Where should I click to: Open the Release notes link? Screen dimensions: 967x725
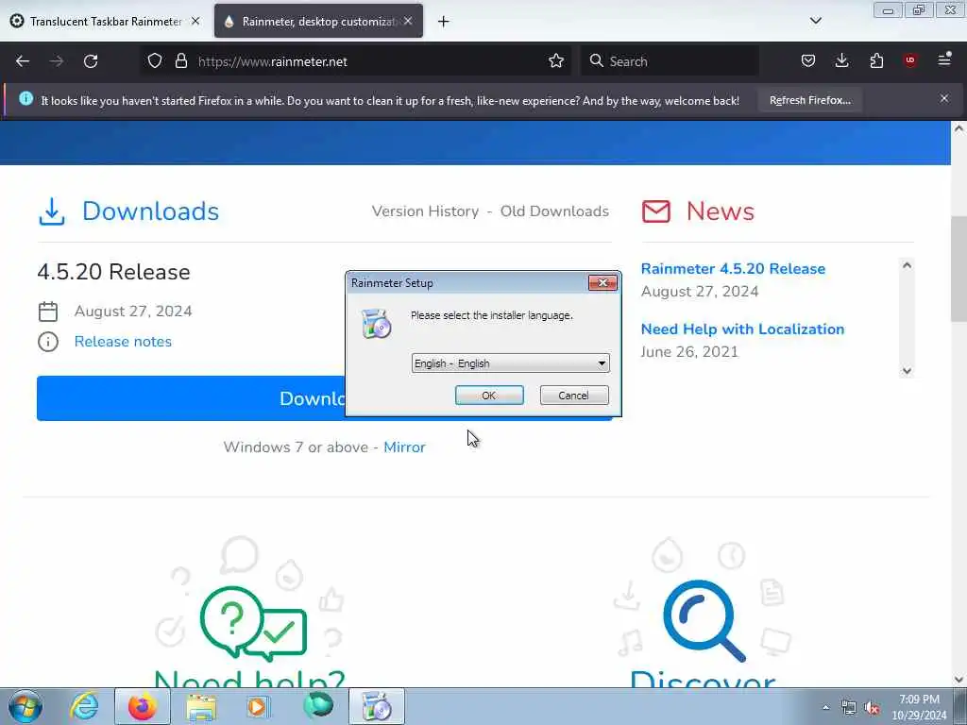click(123, 342)
